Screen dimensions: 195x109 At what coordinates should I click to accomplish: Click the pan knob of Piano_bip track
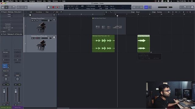[54, 37]
